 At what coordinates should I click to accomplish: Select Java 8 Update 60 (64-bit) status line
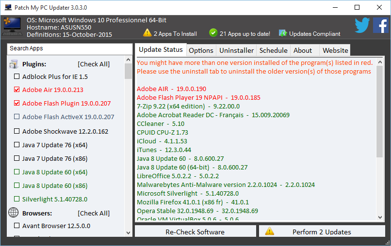coord(192,167)
